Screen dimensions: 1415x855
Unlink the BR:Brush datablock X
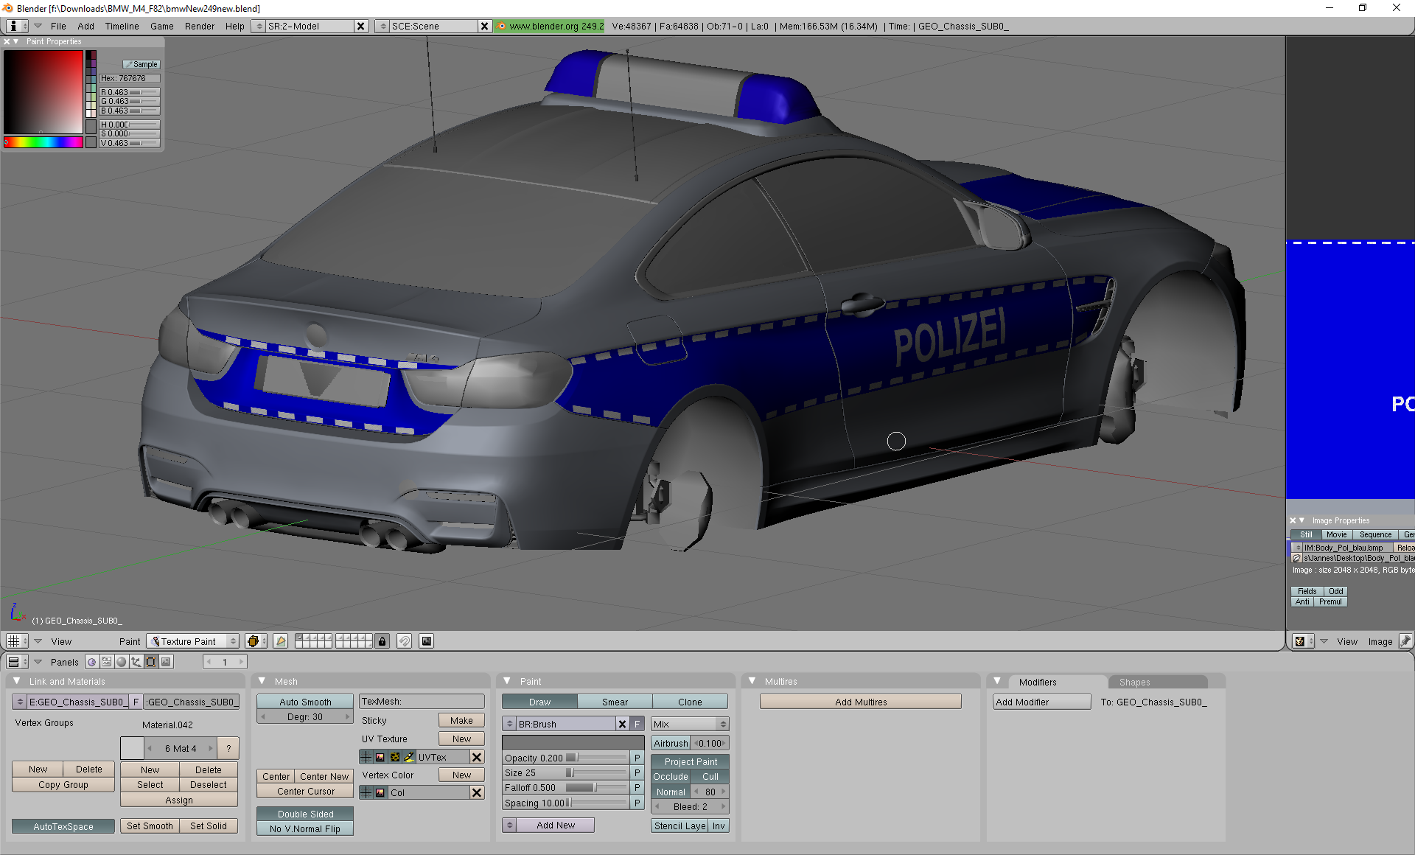(x=623, y=724)
